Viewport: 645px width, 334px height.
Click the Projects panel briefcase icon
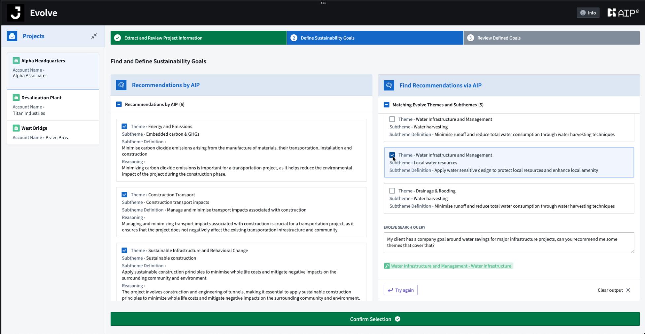tap(12, 36)
